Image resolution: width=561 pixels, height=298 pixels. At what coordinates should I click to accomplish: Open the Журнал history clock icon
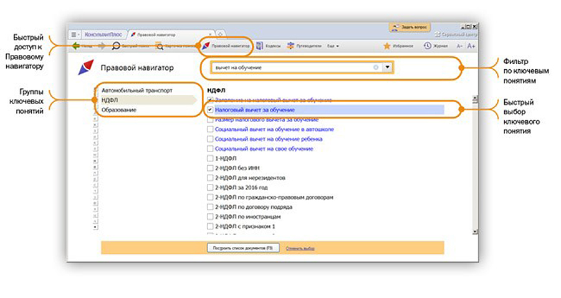pos(427,46)
